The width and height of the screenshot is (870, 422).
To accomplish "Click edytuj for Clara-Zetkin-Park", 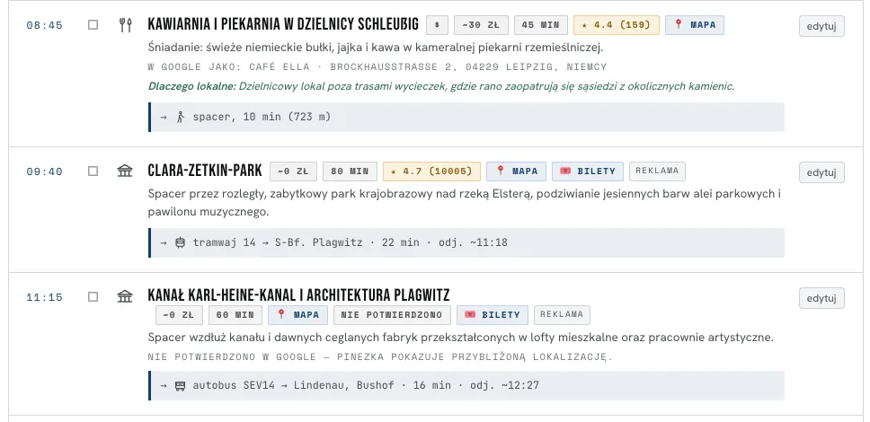I will tap(821, 172).
